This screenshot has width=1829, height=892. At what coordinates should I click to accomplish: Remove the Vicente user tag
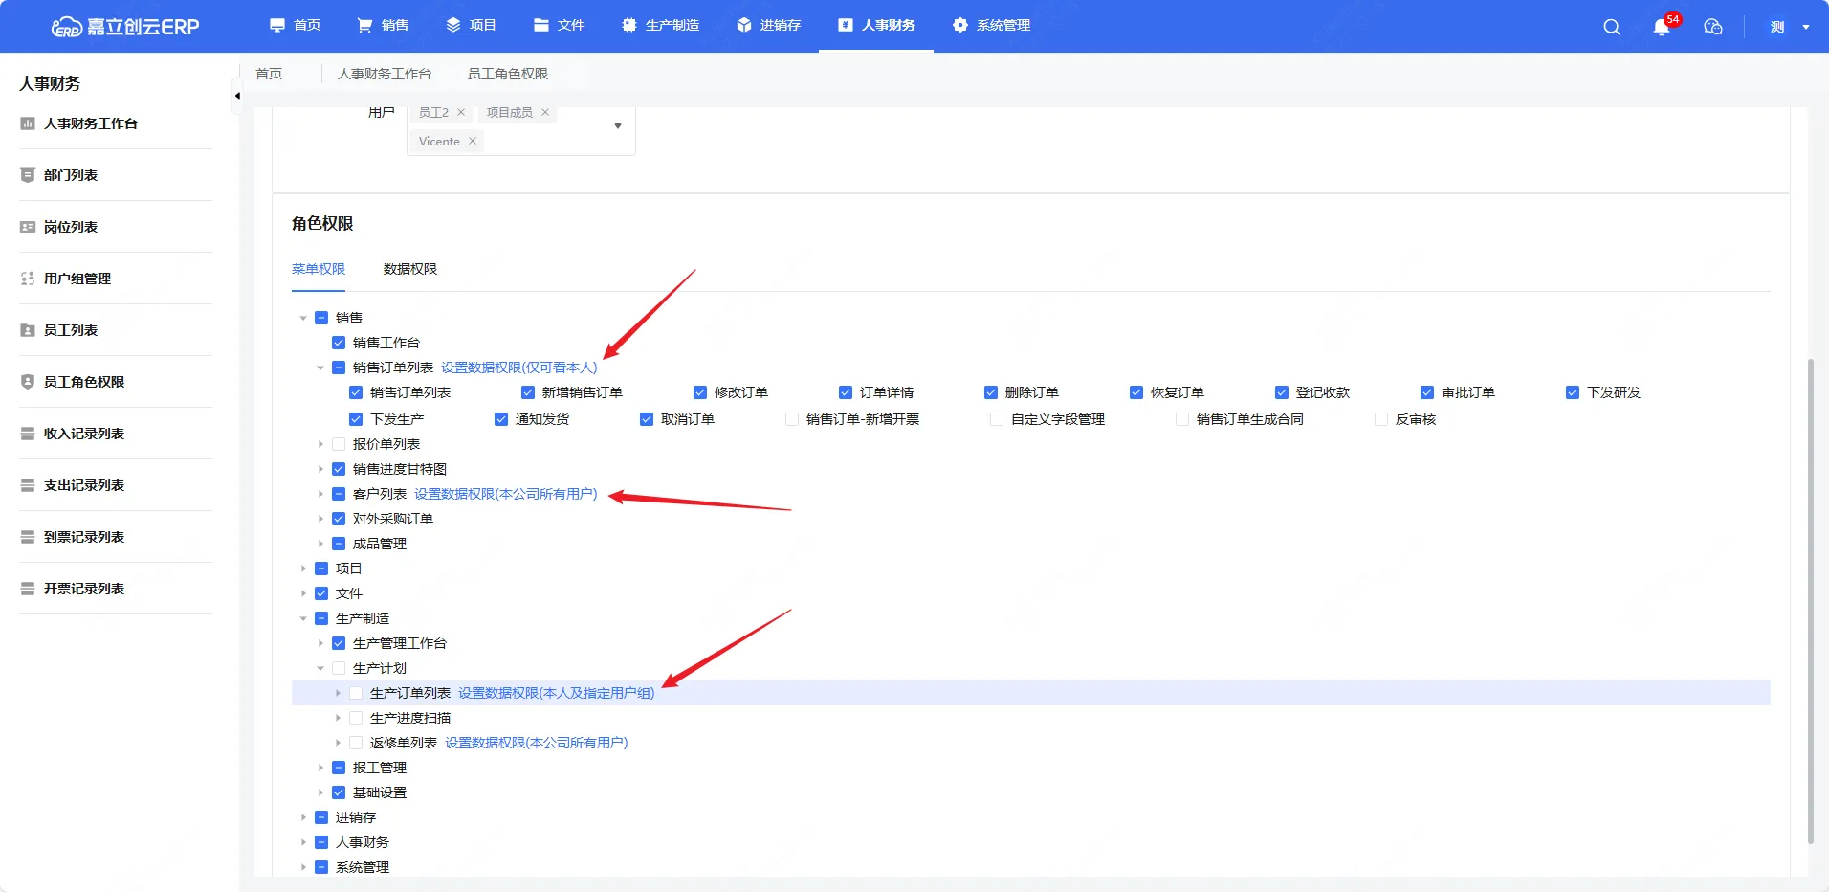[x=473, y=141]
